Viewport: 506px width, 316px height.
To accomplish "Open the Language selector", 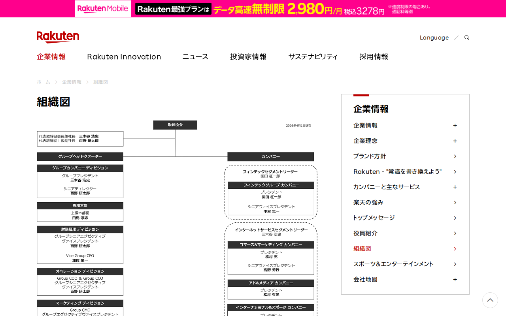I will (x=434, y=38).
